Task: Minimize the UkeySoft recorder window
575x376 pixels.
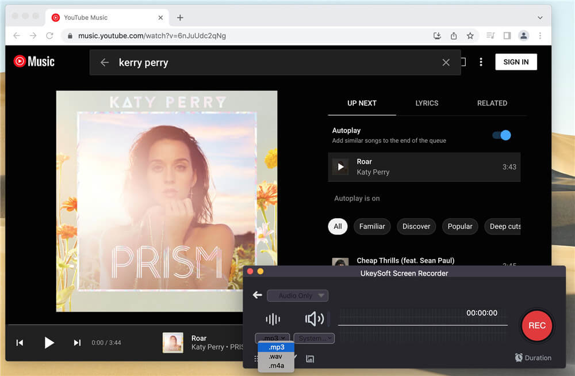Action: click(260, 271)
